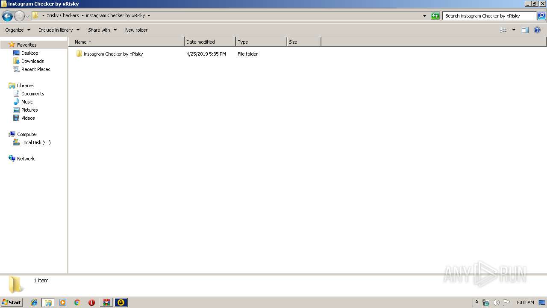The width and height of the screenshot is (547, 308).
Task: Open Desktop in Favorites
Action: point(29,53)
